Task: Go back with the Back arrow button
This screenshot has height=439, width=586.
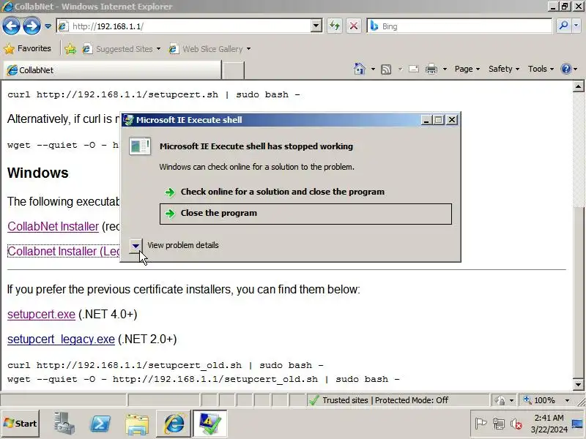Action: click(11, 26)
